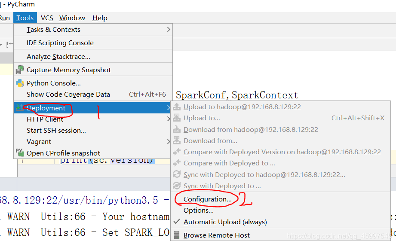Open the Run menu
396x244 pixels.
point(5,18)
